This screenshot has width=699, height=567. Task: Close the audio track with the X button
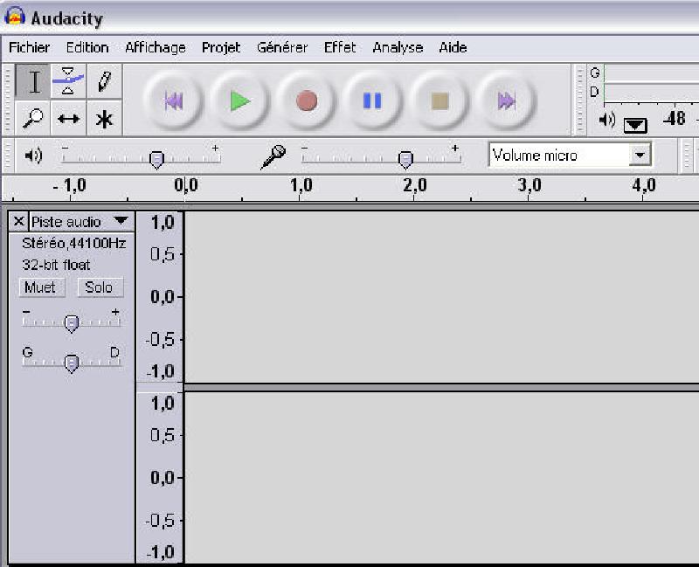point(18,221)
